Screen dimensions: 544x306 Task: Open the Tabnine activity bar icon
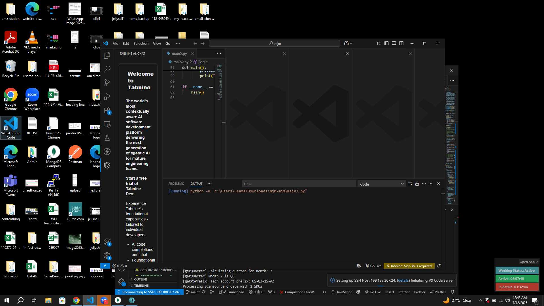click(107, 165)
